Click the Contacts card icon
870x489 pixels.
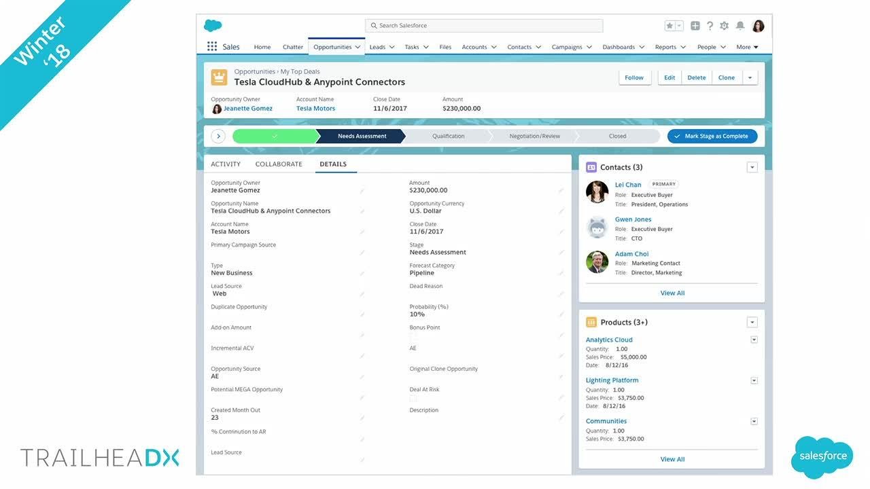[591, 167]
